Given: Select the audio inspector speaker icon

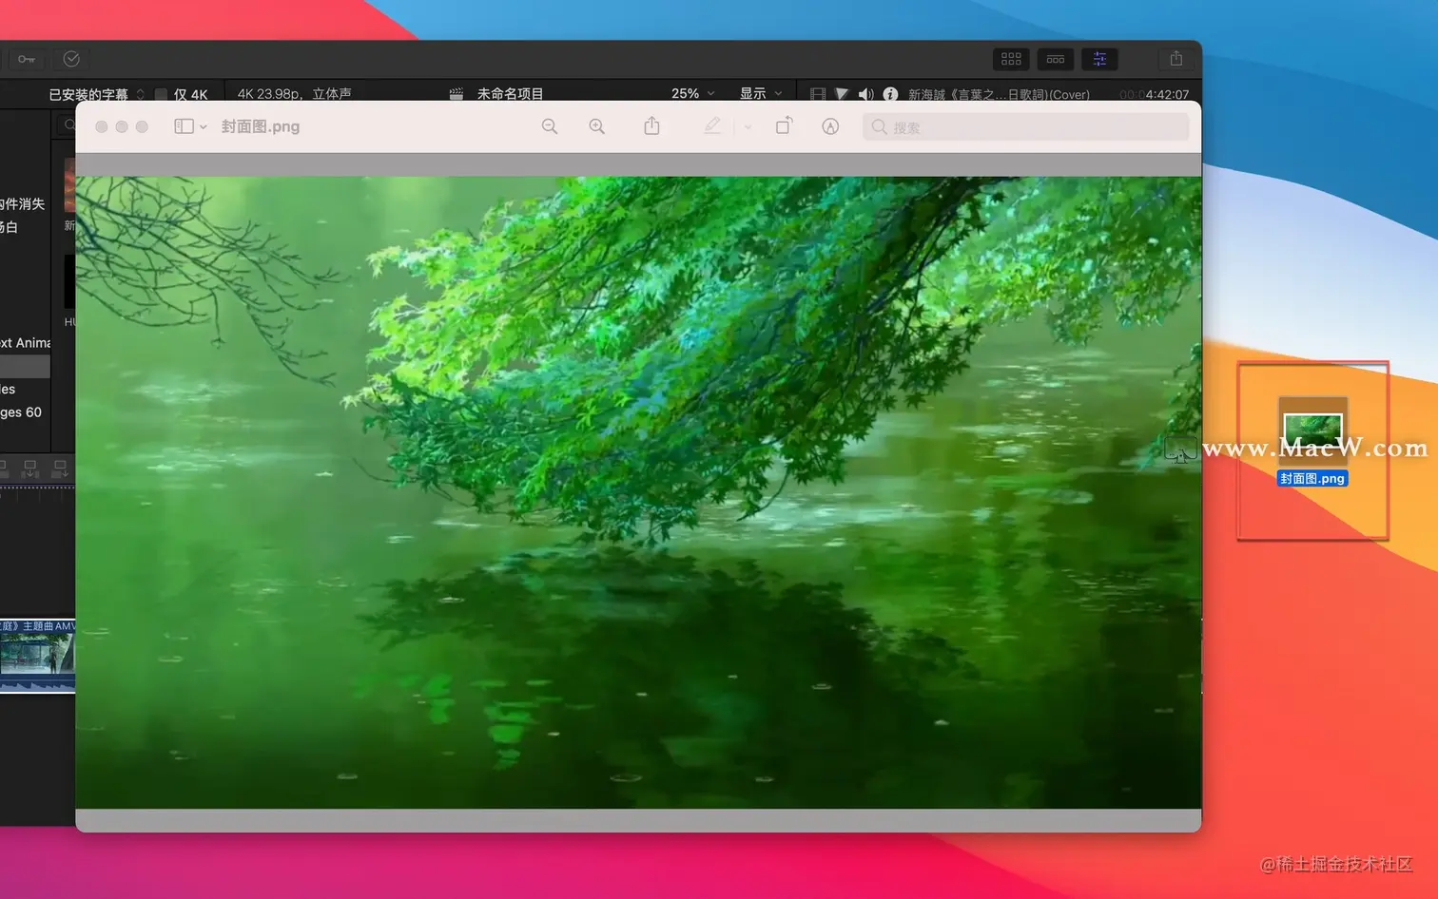Looking at the screenshot, I should tap(865, 94).
